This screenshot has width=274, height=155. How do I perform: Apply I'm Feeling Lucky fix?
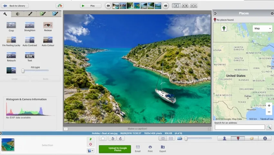11,42
